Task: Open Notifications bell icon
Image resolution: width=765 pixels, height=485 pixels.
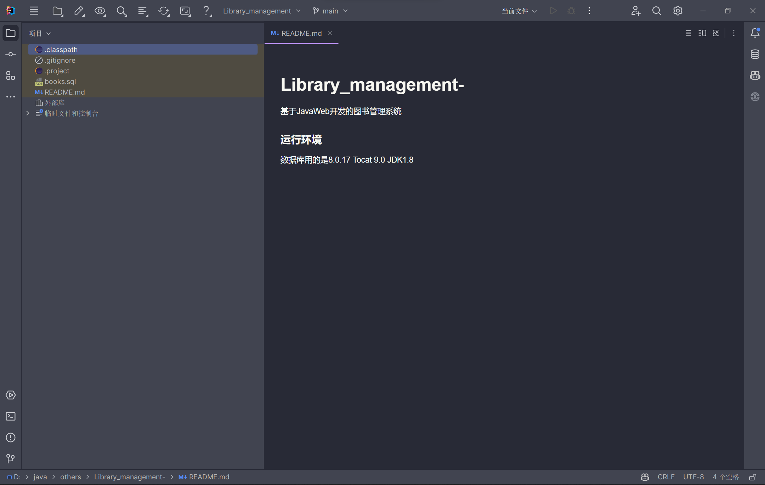Action: tap(755, 33)
